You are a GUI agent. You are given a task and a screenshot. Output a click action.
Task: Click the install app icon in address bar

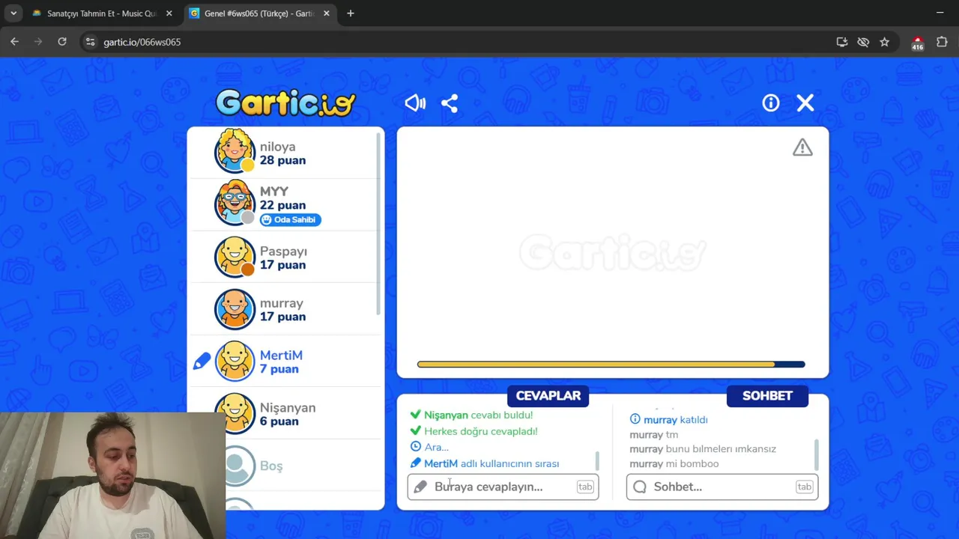[841, 42]
